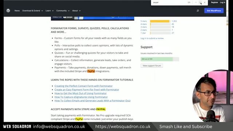
Task: Click the 'Quizzes – Fun or challenging' bullet
Action: pyautogui.click(x=91, y=55)
